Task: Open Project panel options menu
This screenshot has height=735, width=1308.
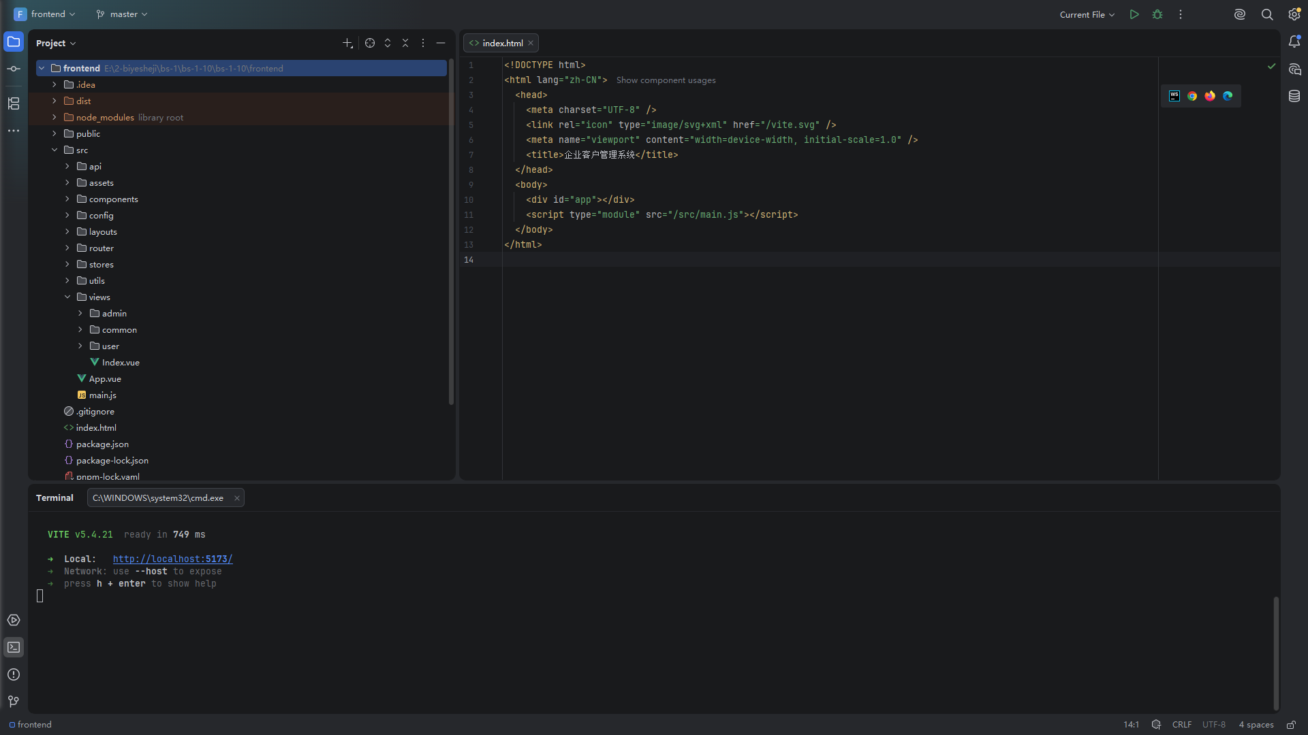Action: point(423,43)
